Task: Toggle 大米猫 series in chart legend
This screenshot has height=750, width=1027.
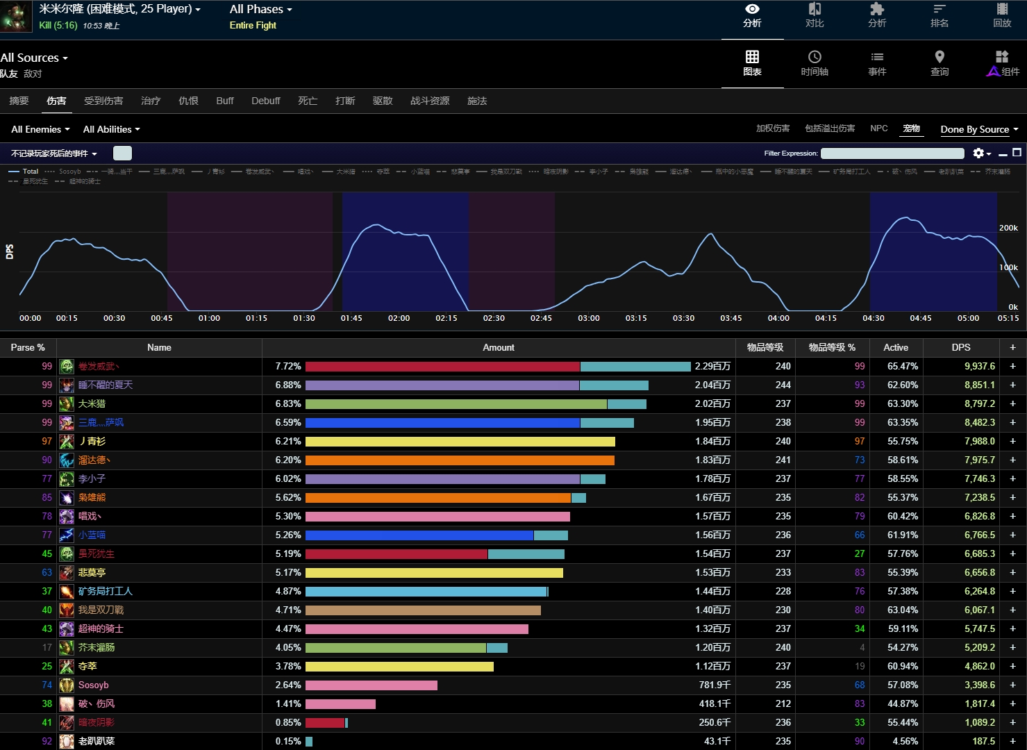Action: pyautogui.click(x=339, y=172)
